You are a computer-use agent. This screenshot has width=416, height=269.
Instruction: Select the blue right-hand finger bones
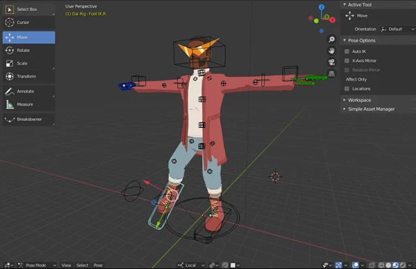pos(127,85)
